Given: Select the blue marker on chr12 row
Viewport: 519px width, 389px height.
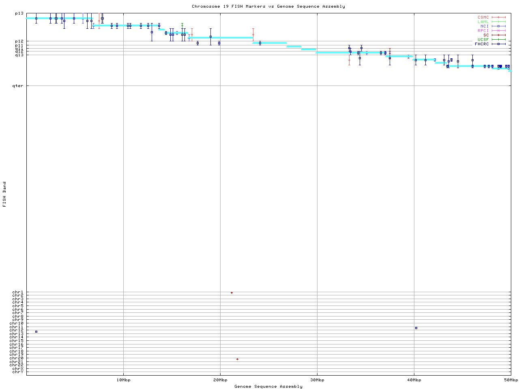Looking at the screenshot, I should [x=36, y=331].
